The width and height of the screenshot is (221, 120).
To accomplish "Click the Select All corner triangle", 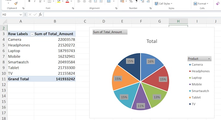I will click(x=5, y=21).
